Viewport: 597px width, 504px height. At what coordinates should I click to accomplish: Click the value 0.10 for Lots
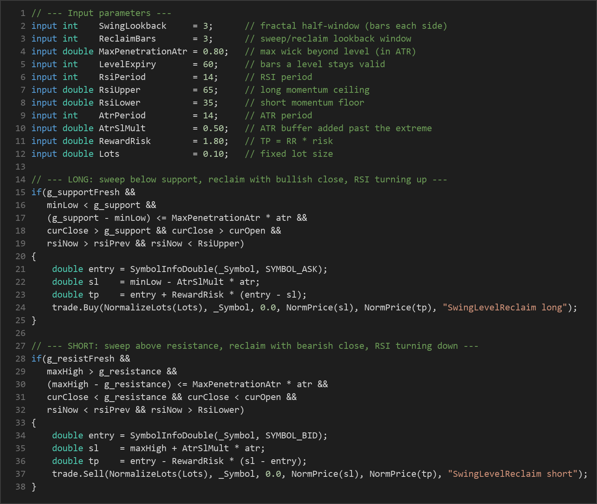[213, 154]
